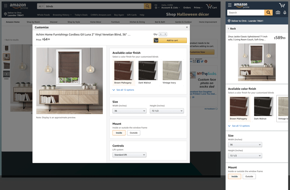Click the Add to cart button
This screenshot has width=290, height=190.
point(170,40)
